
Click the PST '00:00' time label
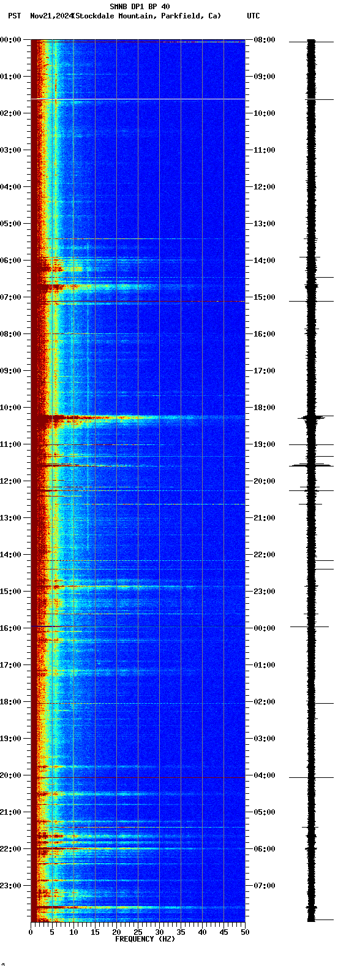click(x=10, y=40)
